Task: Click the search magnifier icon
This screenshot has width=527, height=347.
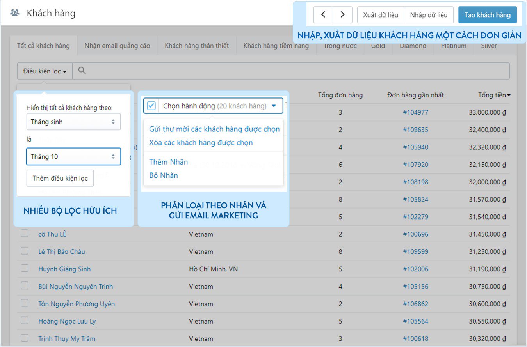Action: (x=82, y=71)
